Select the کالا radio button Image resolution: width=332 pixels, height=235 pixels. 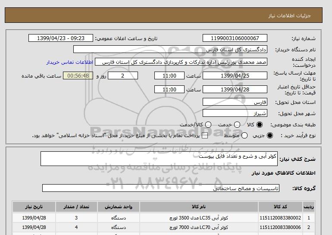(x=260, y=125)
